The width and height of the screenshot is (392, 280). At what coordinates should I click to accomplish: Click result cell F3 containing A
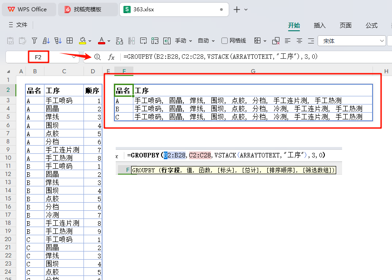pos(123,100)
